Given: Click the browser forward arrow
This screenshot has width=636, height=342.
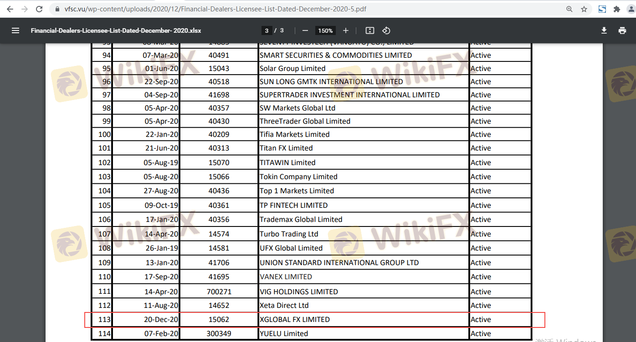Looking at the screenshot, I should tap(25, 9).
